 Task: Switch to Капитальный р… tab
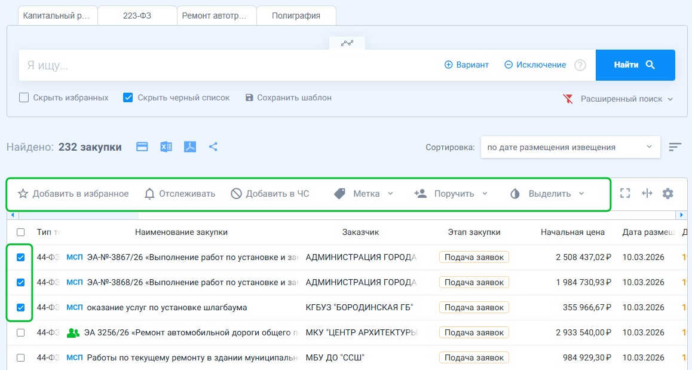tap(57, 16)
